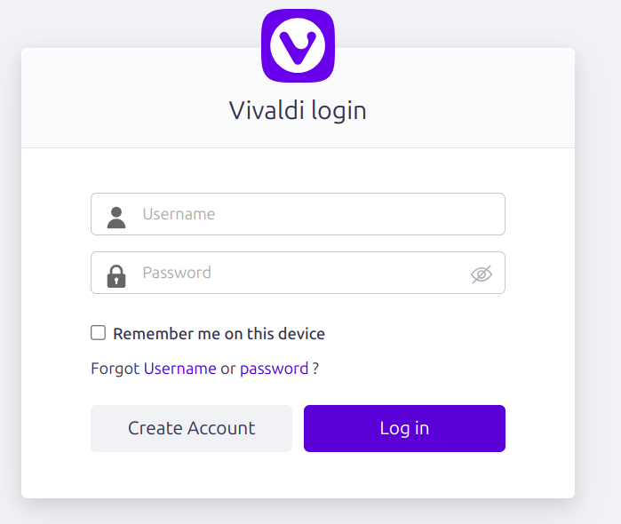Screen dimensions: 621x524
Task: Click the Create Account button
Action: pyautogui.click(x=191, y=428)
